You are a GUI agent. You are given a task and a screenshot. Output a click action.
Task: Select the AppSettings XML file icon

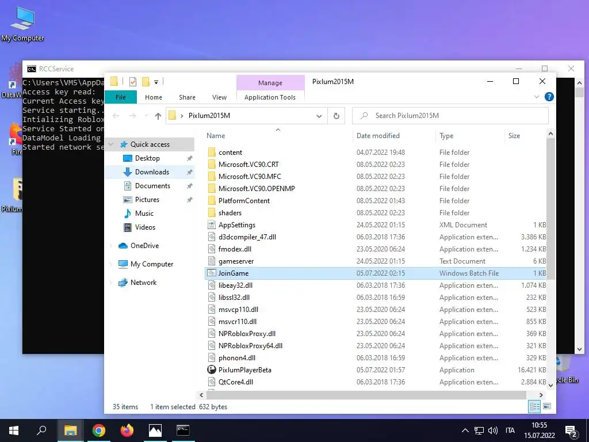click(212, 225)
